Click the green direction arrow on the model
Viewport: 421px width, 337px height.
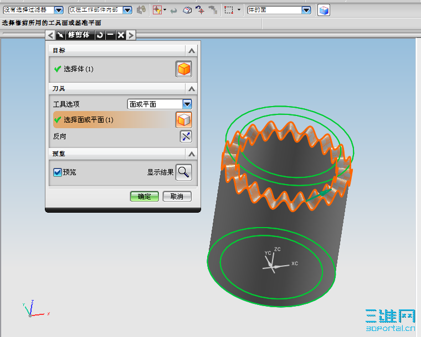coord(319,196)
